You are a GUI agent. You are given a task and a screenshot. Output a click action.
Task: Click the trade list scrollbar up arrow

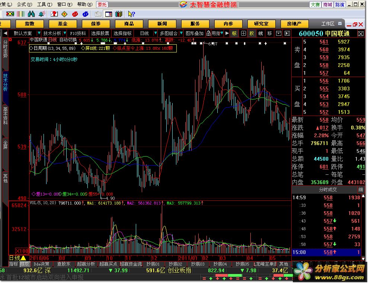[364, 196]
